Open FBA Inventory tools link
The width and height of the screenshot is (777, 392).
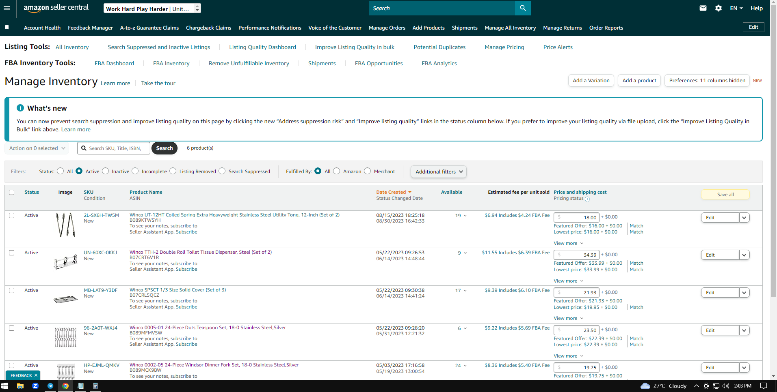point(171,63)
